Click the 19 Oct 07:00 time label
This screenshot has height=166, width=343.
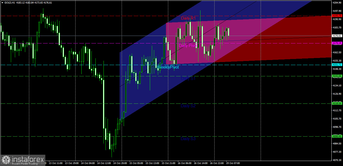coord(233,163)
